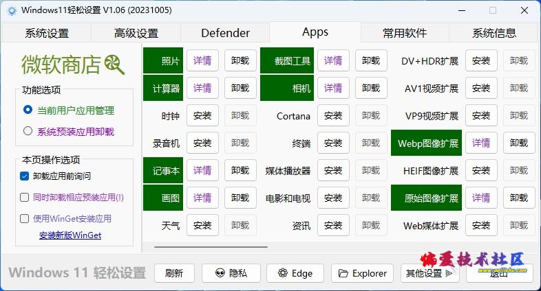This screenshot has width=541, height=291.
Task: Click the 记事本 green label
Action: pos(163,170)
